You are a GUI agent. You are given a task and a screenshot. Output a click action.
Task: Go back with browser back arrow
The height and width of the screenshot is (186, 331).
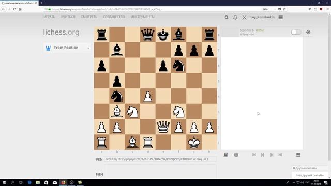click(x=4, y=9)
